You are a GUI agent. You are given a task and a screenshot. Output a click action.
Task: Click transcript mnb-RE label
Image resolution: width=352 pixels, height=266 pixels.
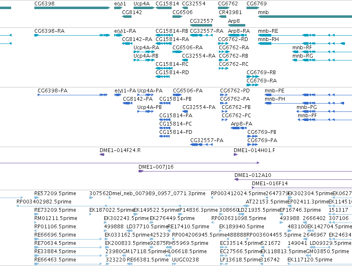[x=268, y=31]
